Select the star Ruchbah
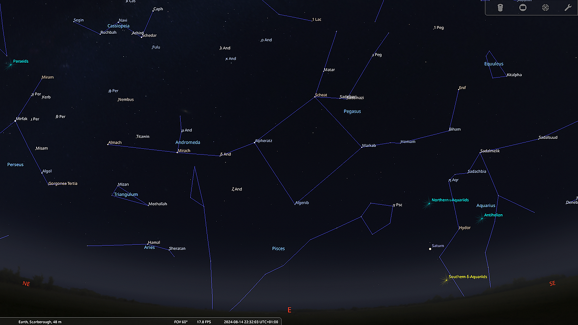This screenshot has width=578, height=325. (100, 34)
